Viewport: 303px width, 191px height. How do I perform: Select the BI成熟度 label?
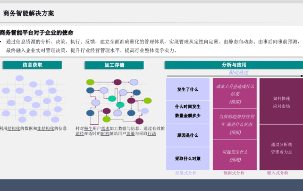[239, 73]
